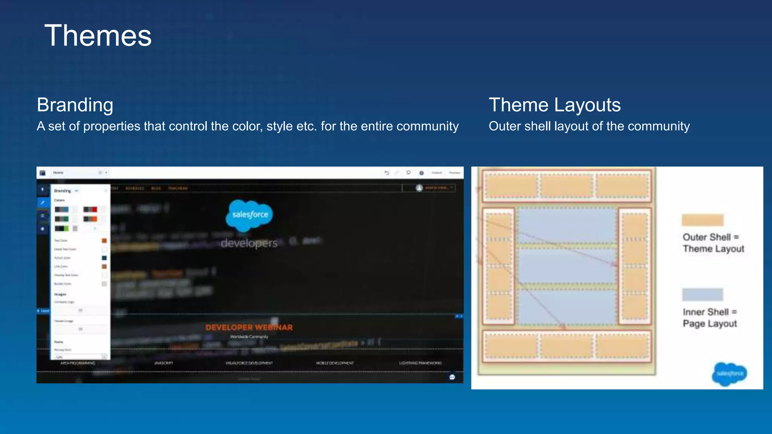Click the blue section action icons above webinar
The image size is (772, 434).
coord(459,316)
